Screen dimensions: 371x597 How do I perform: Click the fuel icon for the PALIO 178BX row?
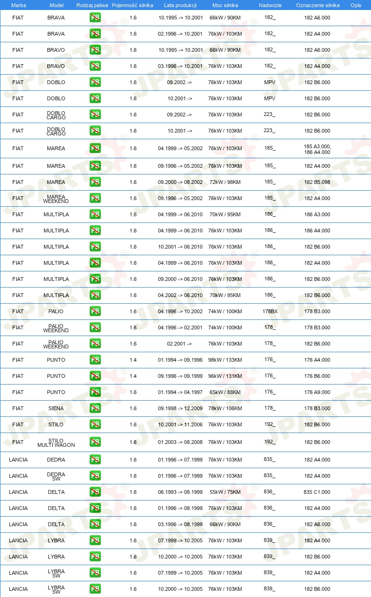[x=95, y=311]
